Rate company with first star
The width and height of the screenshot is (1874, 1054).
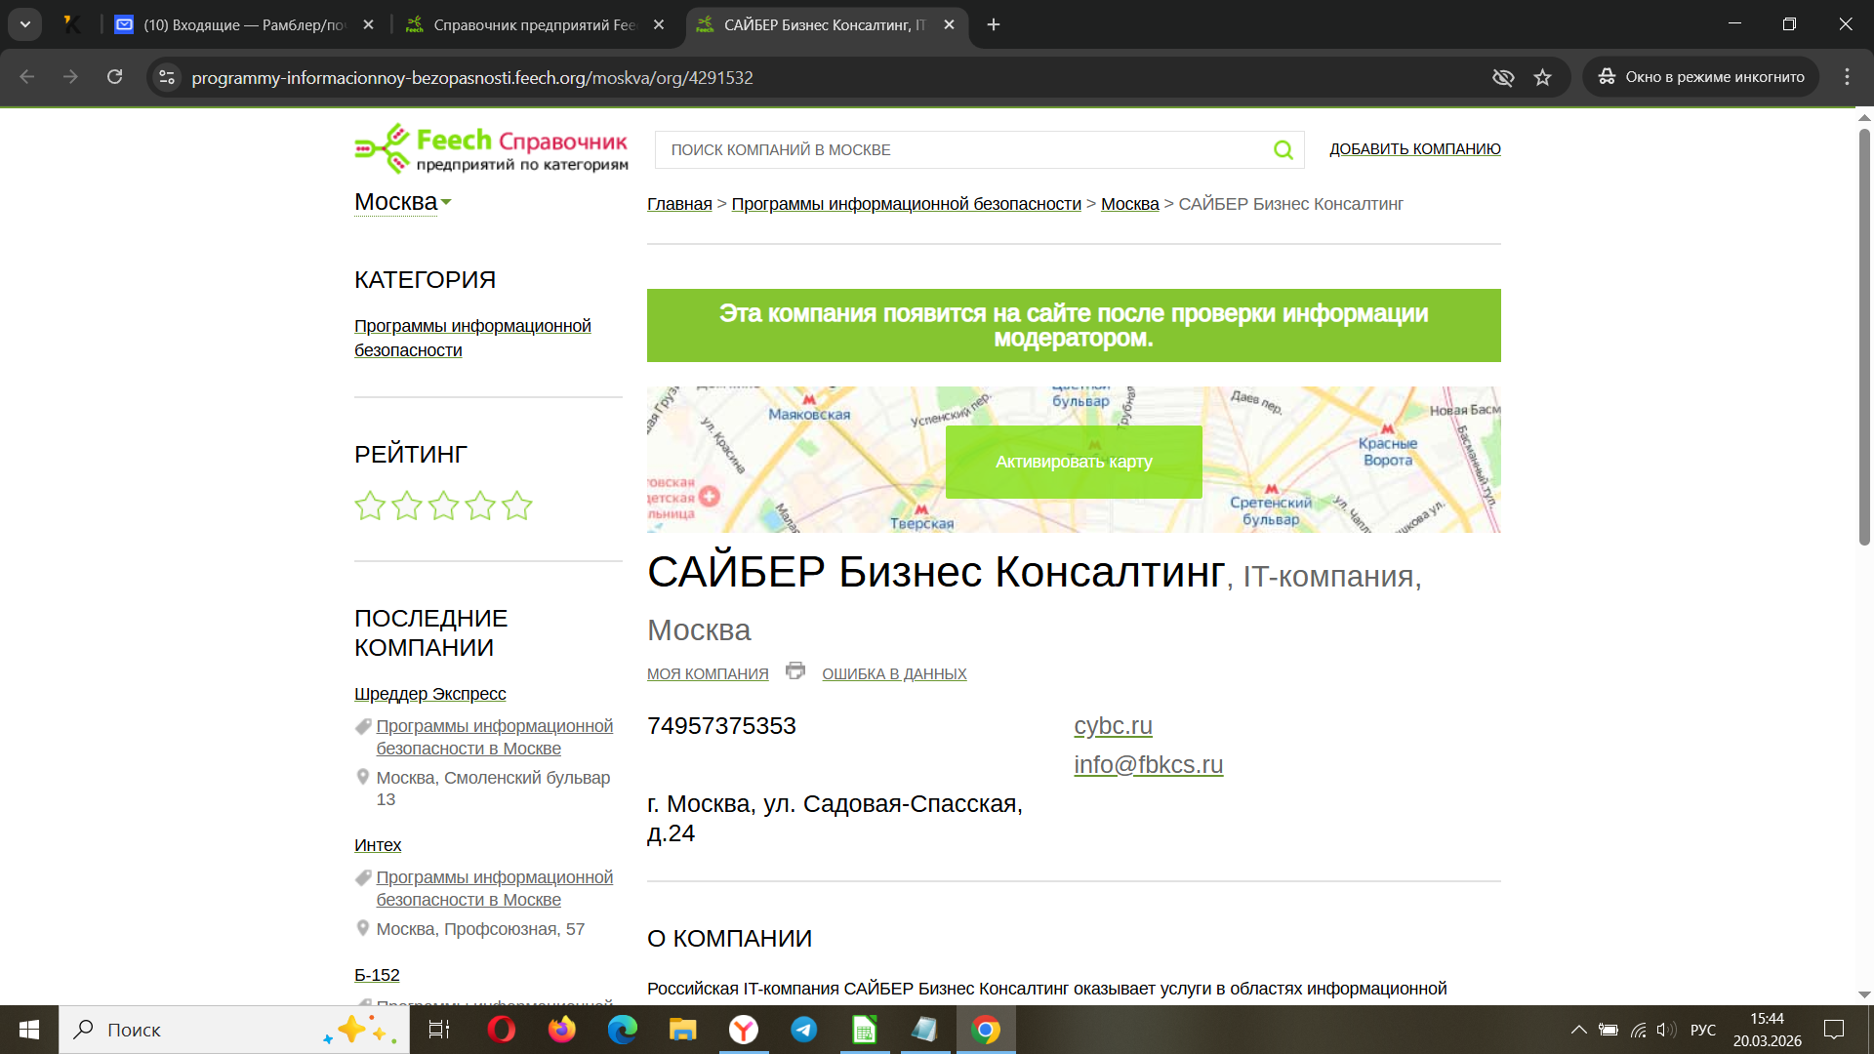(370, 506)
